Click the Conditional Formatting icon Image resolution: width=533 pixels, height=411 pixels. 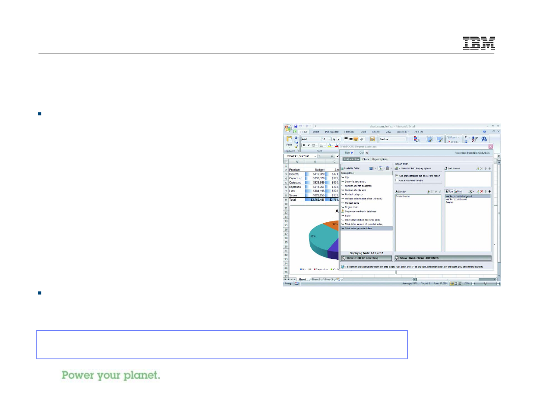point(416,139)
